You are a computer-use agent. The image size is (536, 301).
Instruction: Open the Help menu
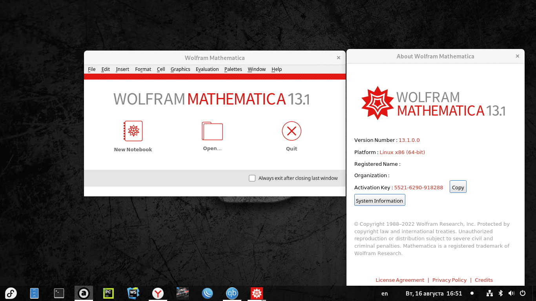tap(277, 69)
